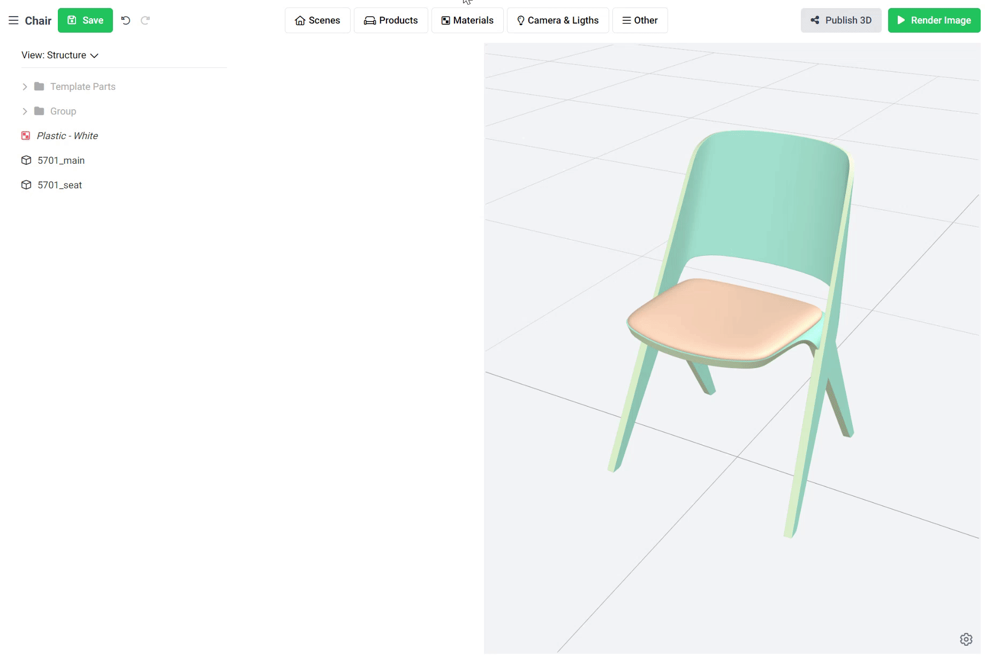Open the Scenes tab
Screen dimensions: 985x657
pos(317,20)
